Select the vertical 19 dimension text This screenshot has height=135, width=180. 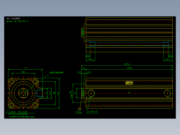(46, 93)
